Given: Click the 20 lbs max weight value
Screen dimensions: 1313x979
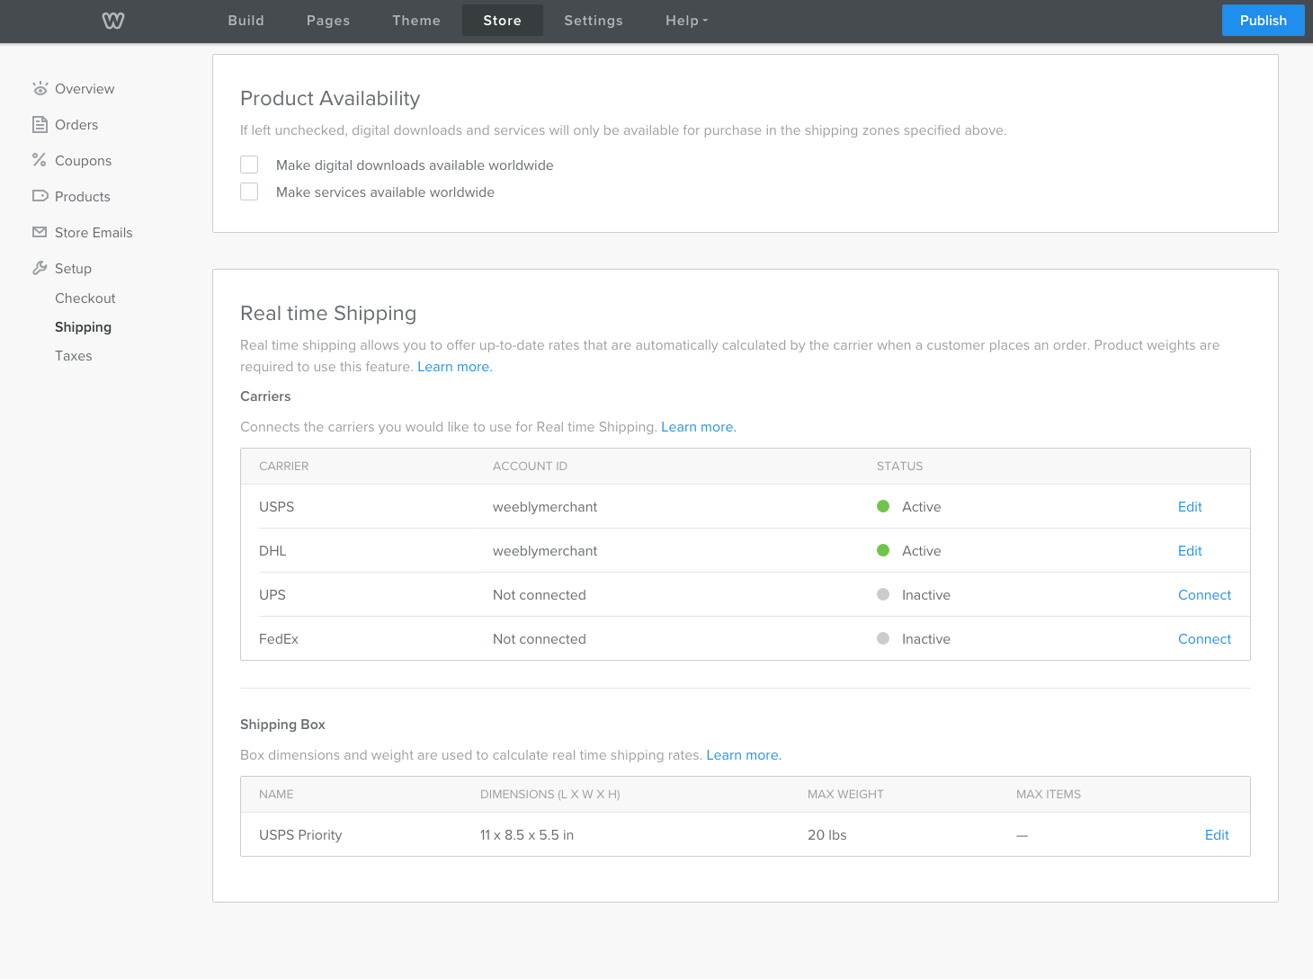Looking at the screenshot, I should pos(827,834).
